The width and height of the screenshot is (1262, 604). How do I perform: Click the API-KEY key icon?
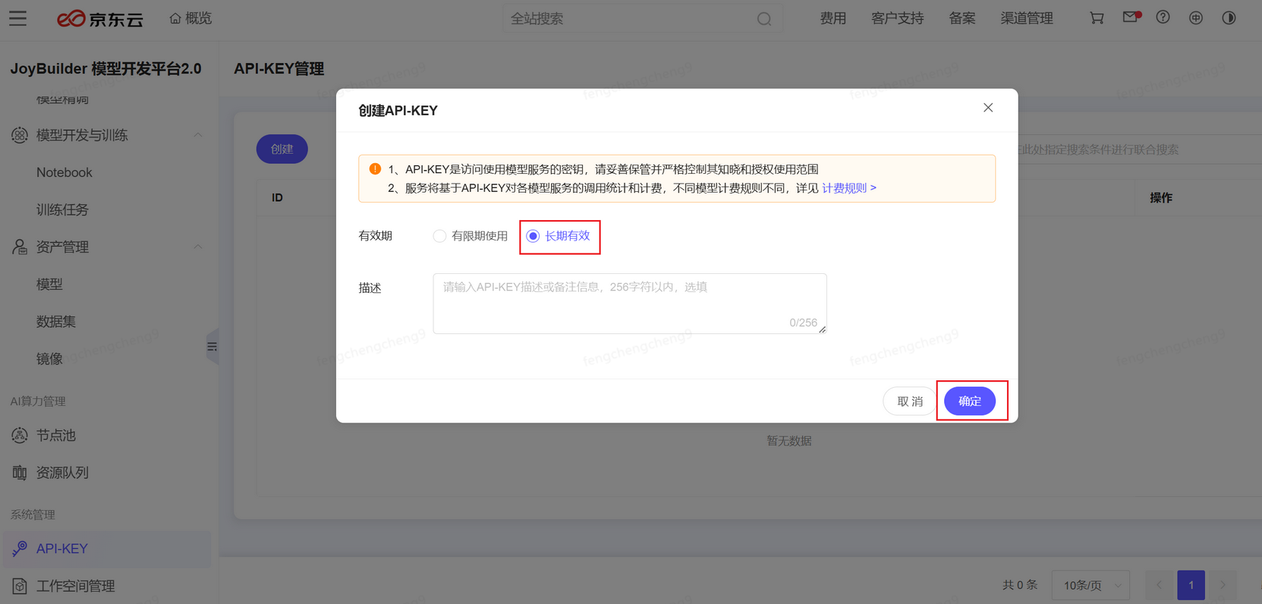[x=20, y=549]
